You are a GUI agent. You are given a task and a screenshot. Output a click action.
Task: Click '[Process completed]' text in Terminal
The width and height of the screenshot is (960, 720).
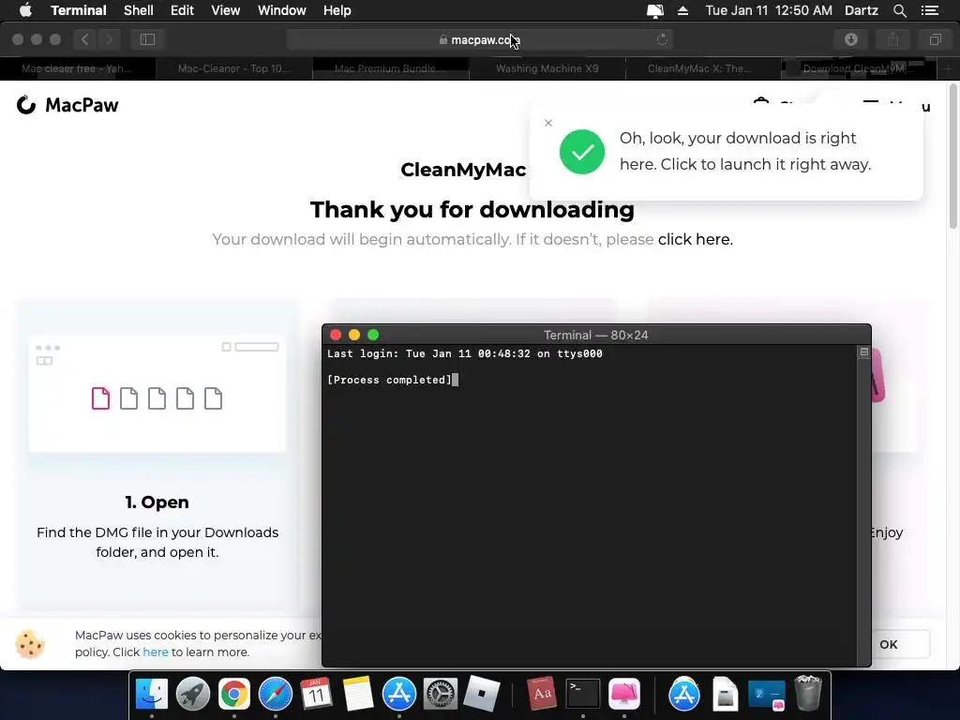(389, 380)
